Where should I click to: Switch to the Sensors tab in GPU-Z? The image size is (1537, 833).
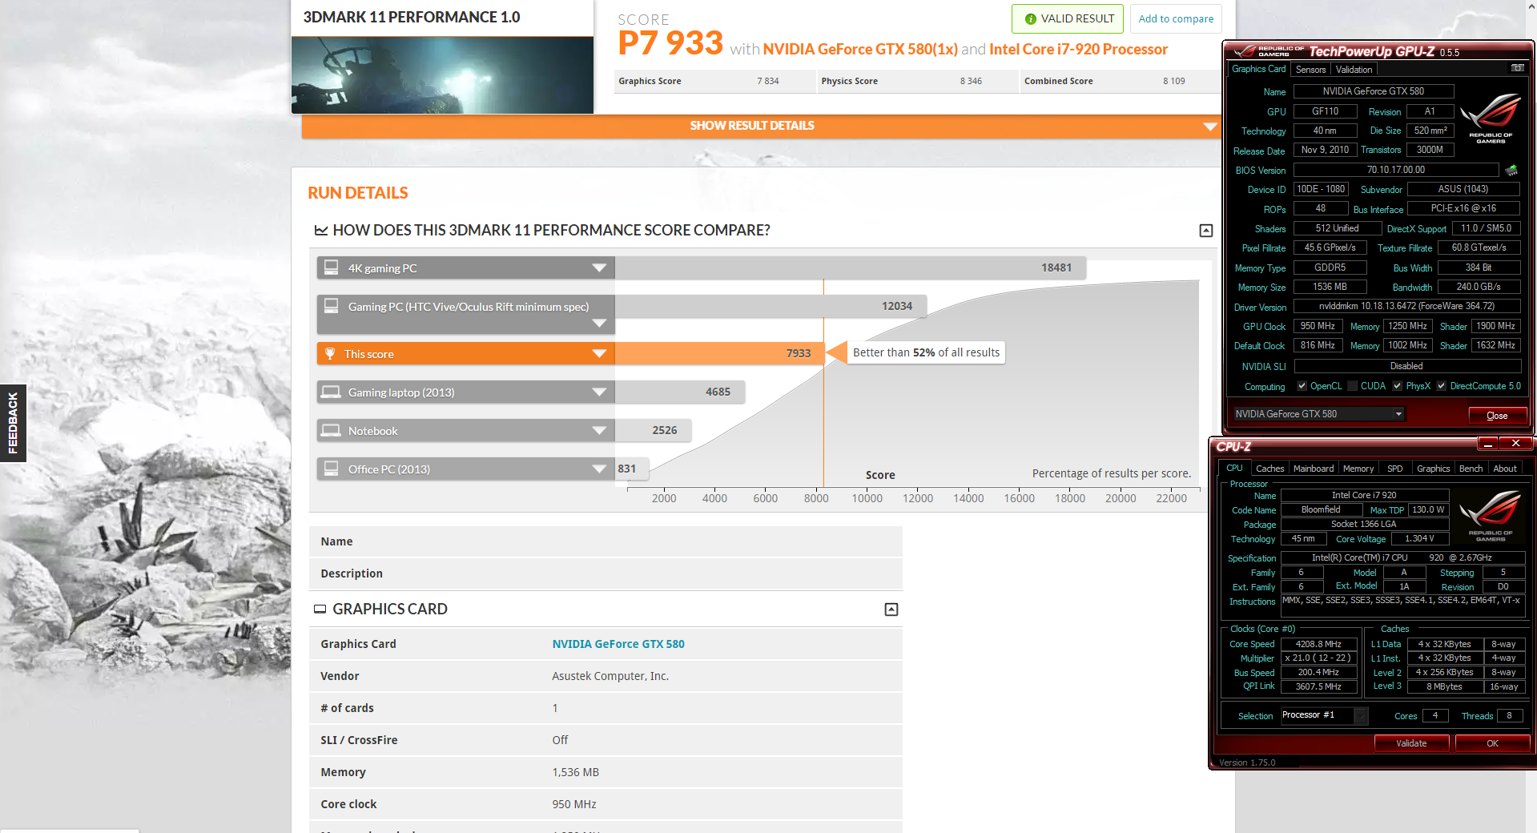click(x=1310, y=69)
